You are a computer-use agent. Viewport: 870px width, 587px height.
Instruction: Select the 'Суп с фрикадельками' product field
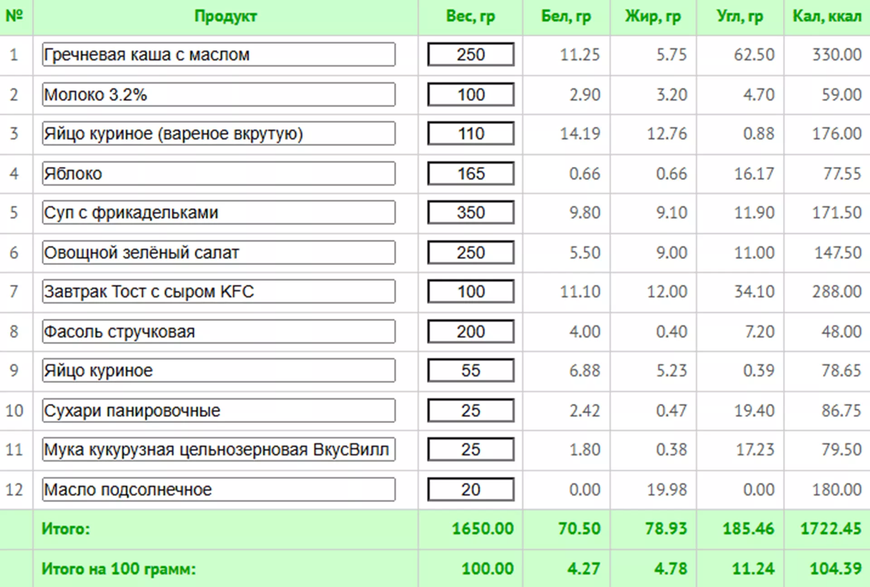pyautogui.click(x=218, y=212)
